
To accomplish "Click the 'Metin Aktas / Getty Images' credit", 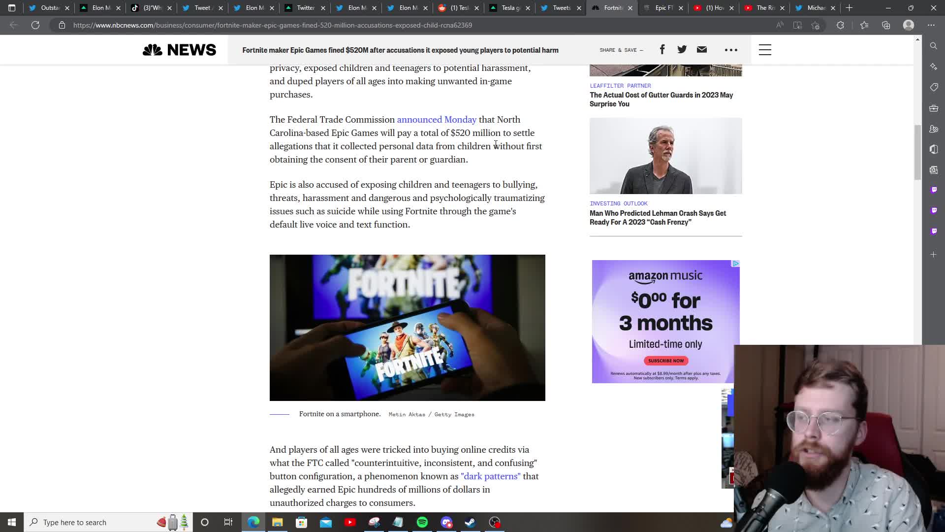I will click(431, 414).
